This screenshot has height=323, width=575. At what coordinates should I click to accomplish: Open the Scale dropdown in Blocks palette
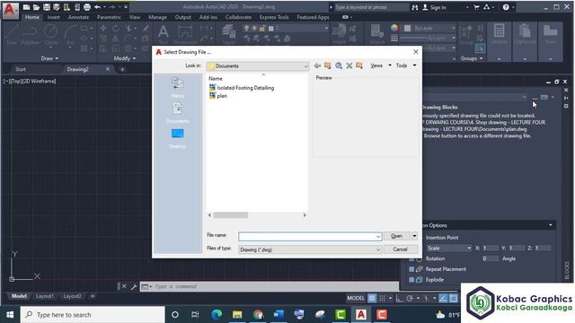(449, 249)
